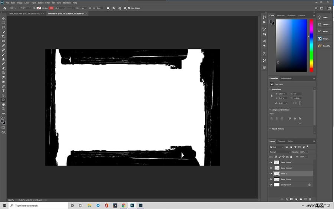Add a layer style with fx icon
This screenshot has width=334, height=209.
pos(287,199)
